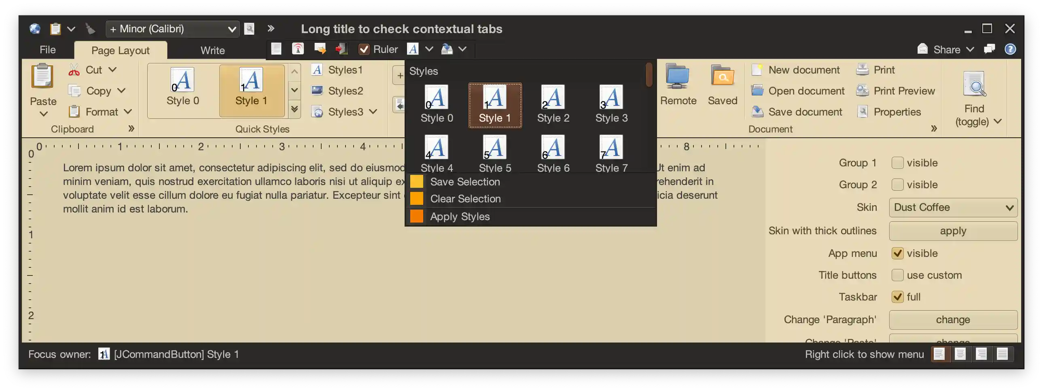
Task: Open the Skin dropdown showing Dust Coffee
Action: coord(953,208)
